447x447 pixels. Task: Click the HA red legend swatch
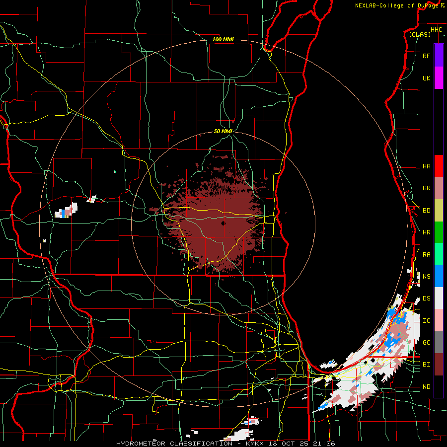(x=439, y=166)
